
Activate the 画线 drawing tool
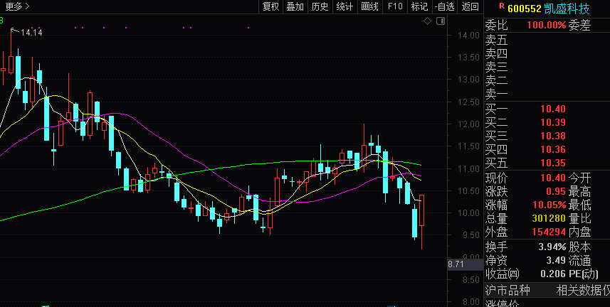click(x=369, y=7)
